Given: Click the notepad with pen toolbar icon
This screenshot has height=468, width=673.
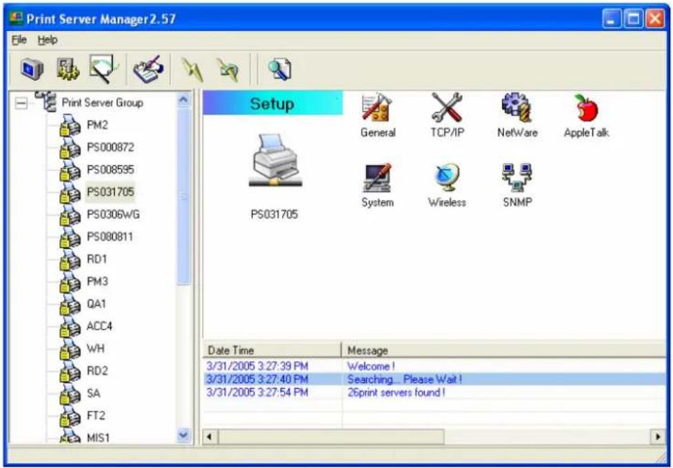Looking at the screenshot, I should [x=148, y=69].
